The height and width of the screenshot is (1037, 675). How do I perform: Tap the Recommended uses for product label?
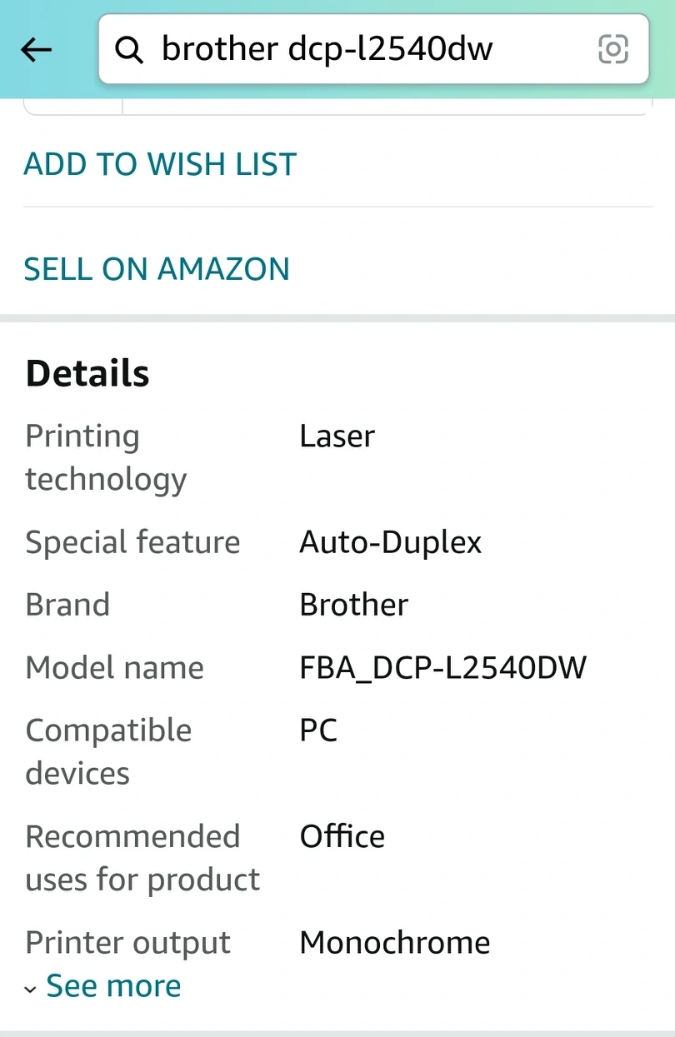click(x=142, y=858)
